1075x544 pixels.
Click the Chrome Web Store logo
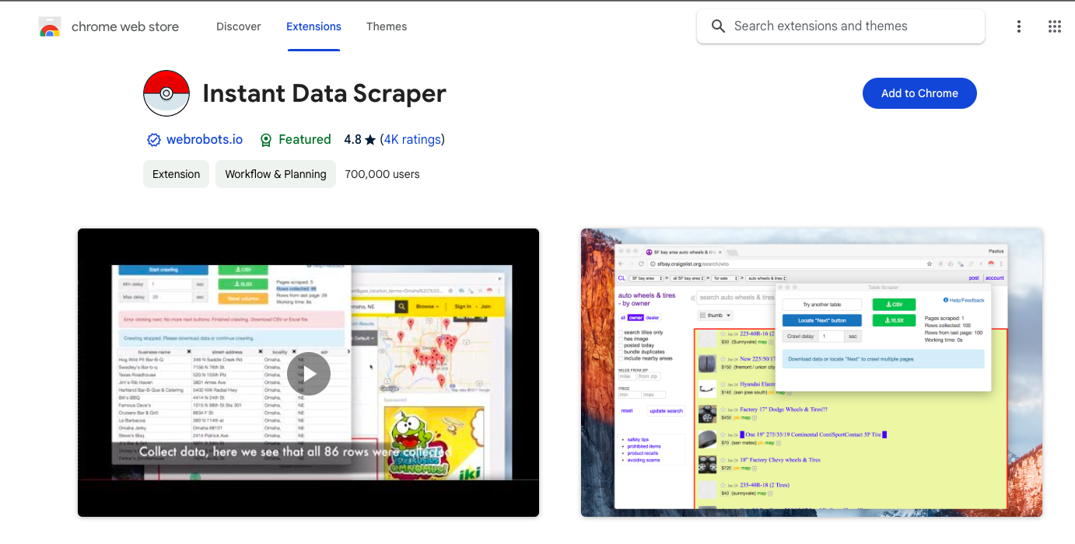[50, 27]
